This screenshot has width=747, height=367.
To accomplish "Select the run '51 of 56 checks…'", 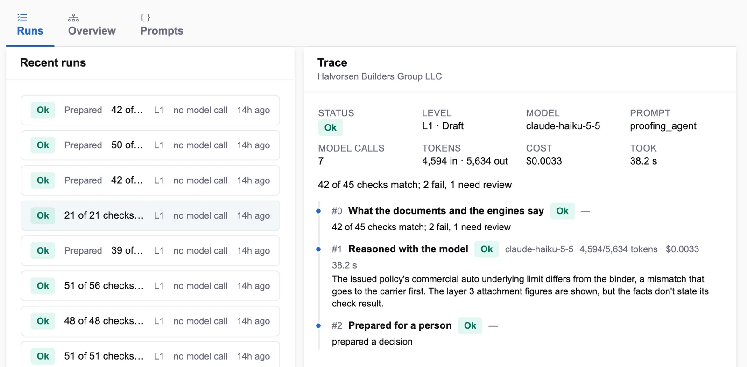I will click(150, 286).
